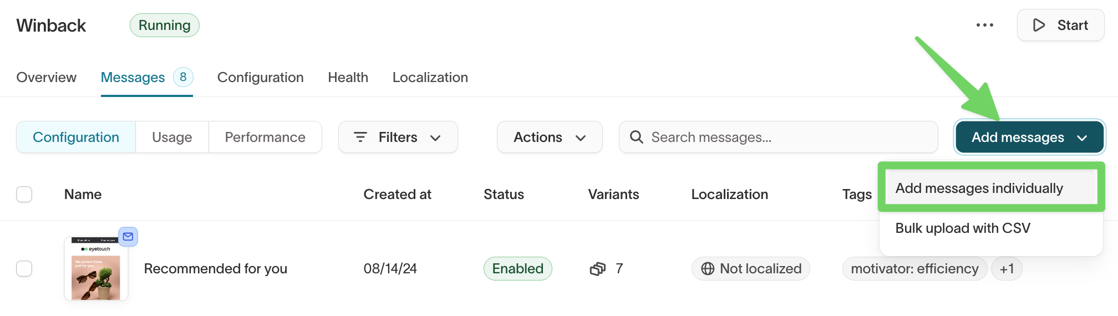Click the email channel icon on thumbnail
The width and height of the screenshot is (1118, 316).
click(x=128, y=237)
